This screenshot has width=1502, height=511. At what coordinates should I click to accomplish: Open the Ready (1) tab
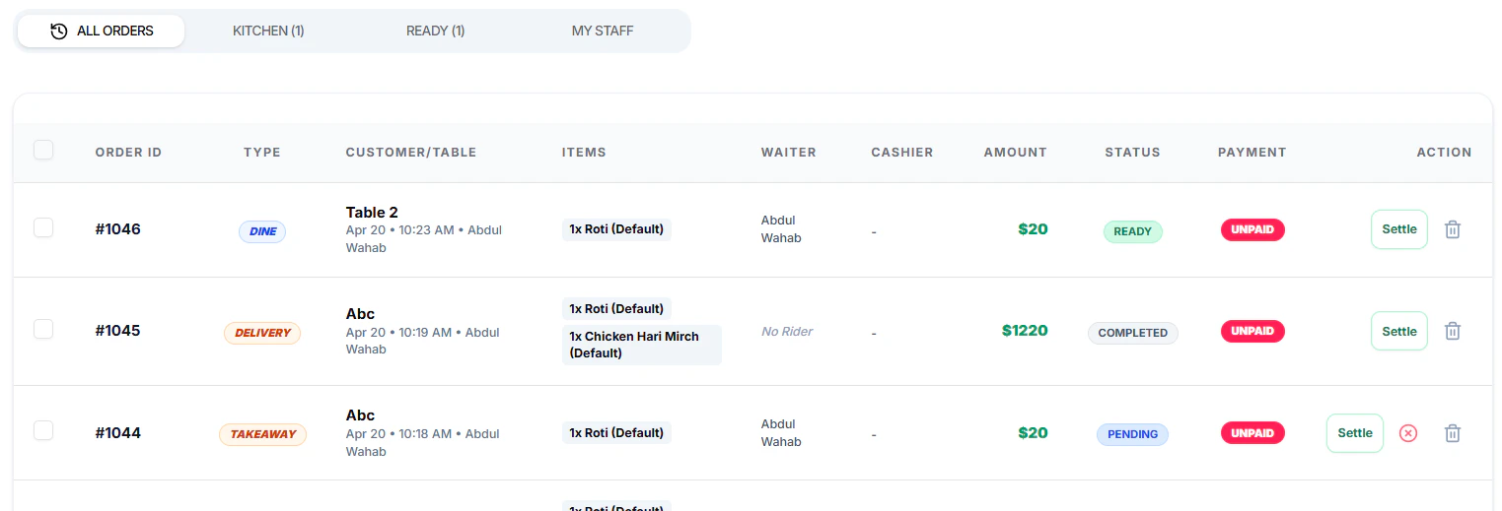click(435, 31)
